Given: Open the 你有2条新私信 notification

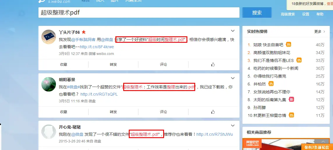Looking at the screenshot, I should (x=317, y=147).
